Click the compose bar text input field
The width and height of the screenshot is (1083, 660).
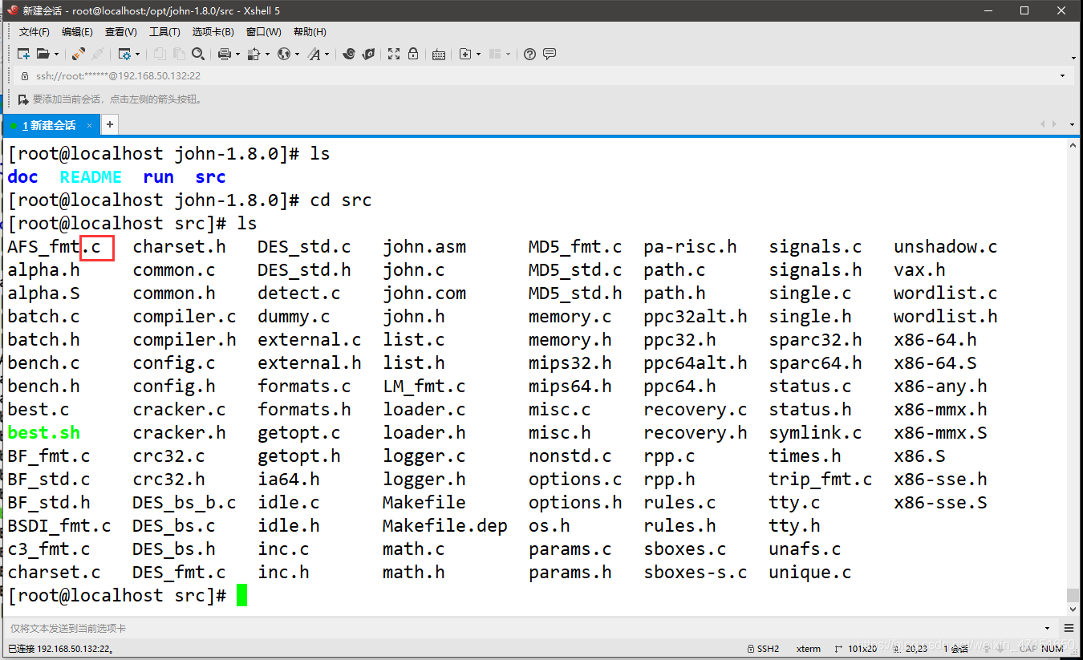(x=521, y=629)
